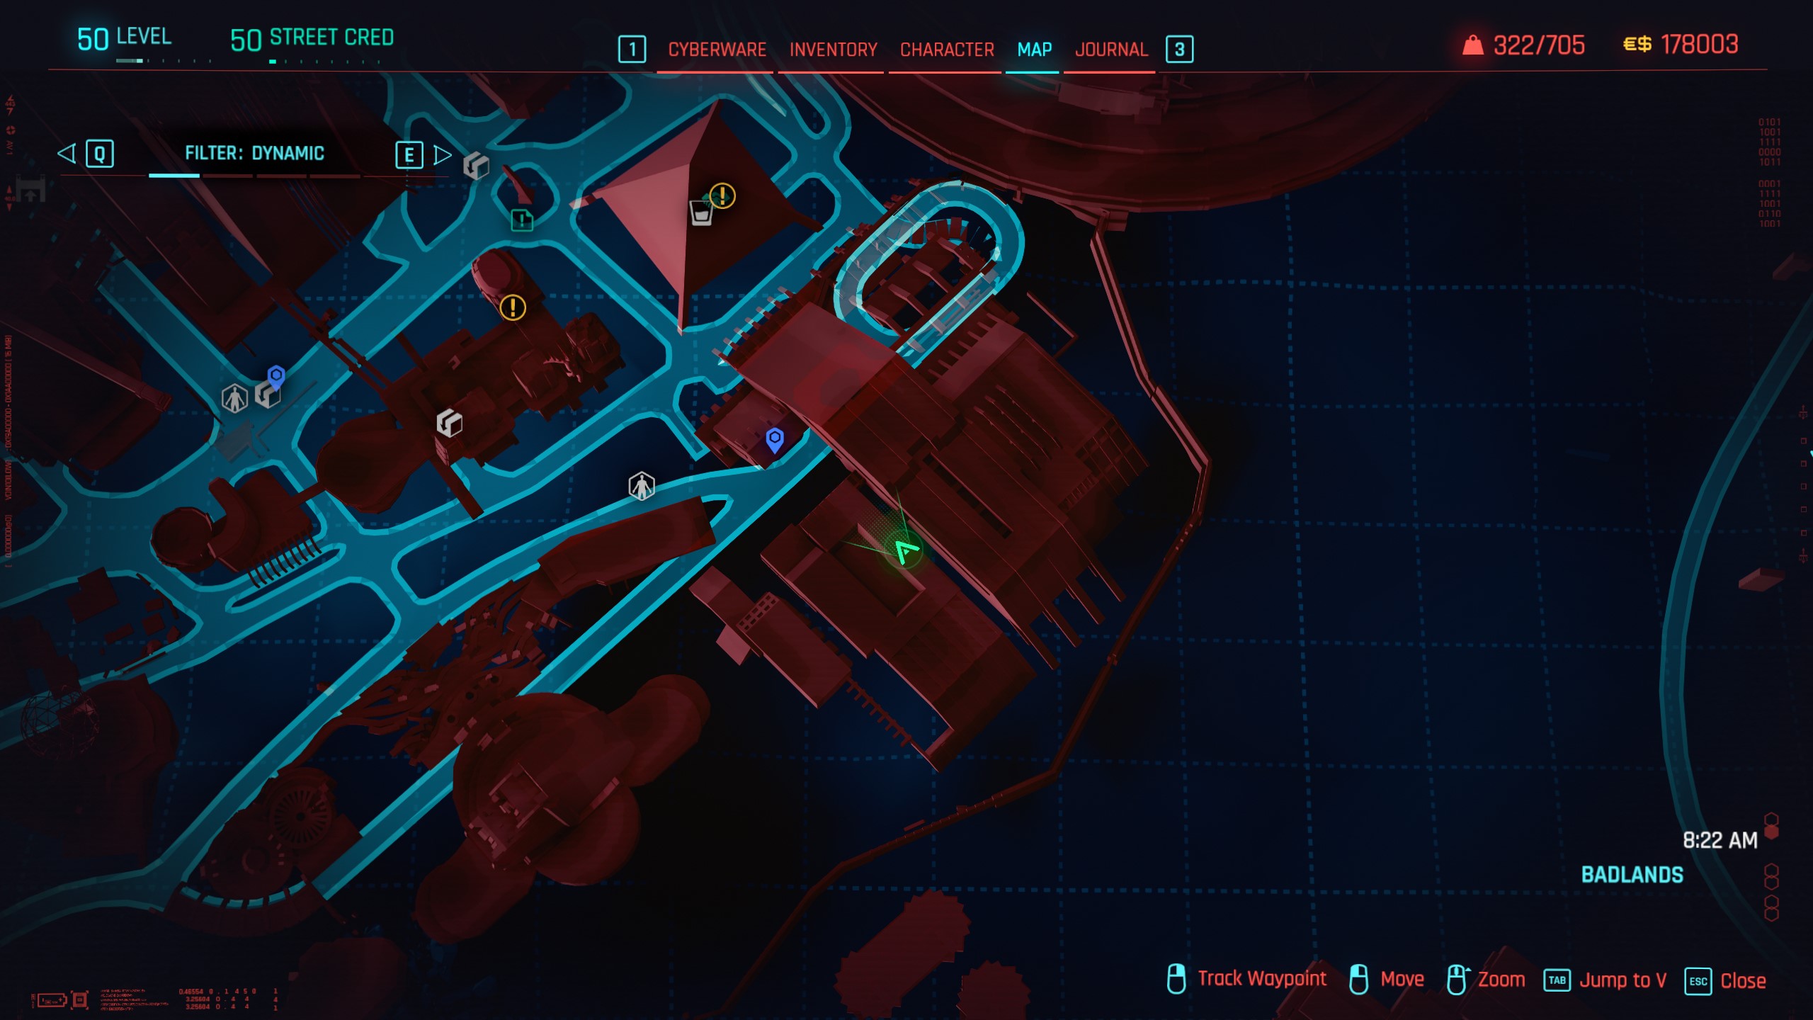Open the JOURNAL tab
Image resolution: width=1813 pixels, height=1020 pixels.
[x=1108, y=49]
